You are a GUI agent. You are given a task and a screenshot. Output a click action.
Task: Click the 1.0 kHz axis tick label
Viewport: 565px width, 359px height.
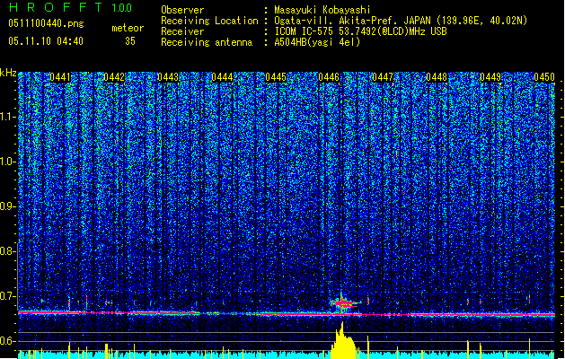pyautogui.click(x=8, y=162)
